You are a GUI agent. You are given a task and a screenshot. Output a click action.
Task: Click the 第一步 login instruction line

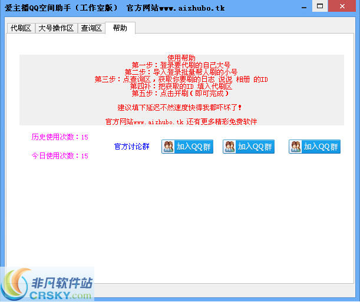tap(181, 65)
